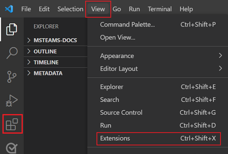Expand the OUTLINE section
228x154 pixels.
(55, 51)
